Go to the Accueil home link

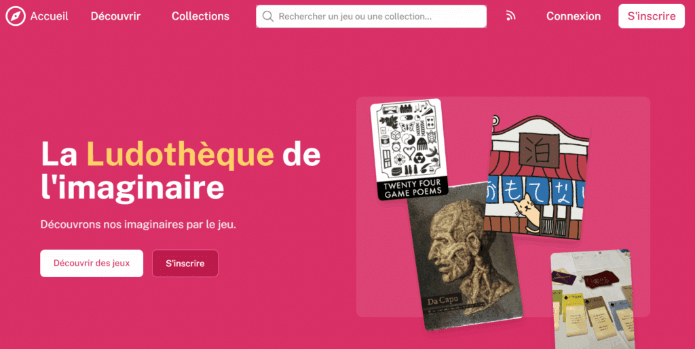tap(49, 16)
